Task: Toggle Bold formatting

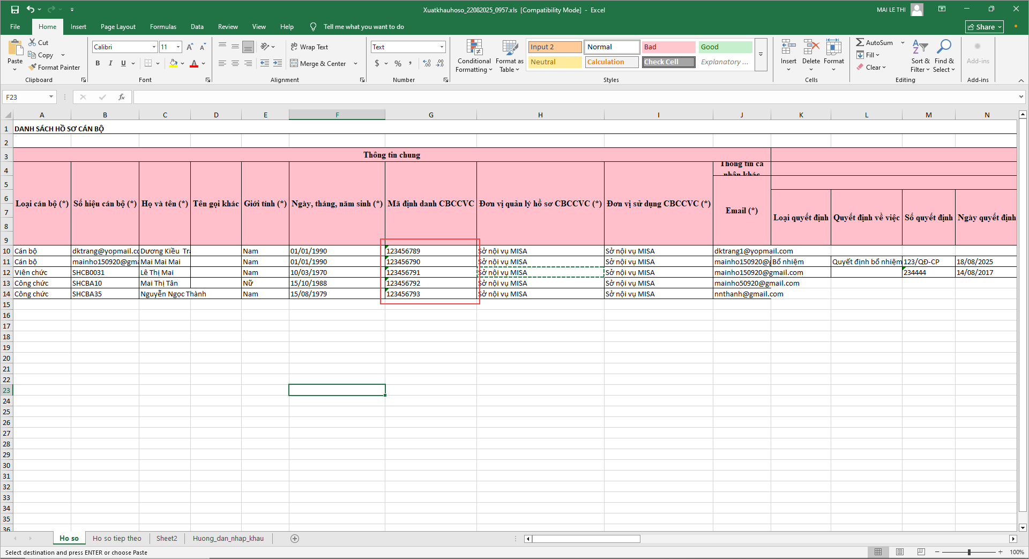Action: click(98, 63)
